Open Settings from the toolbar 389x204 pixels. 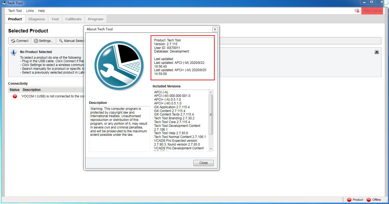click(43, 41)
